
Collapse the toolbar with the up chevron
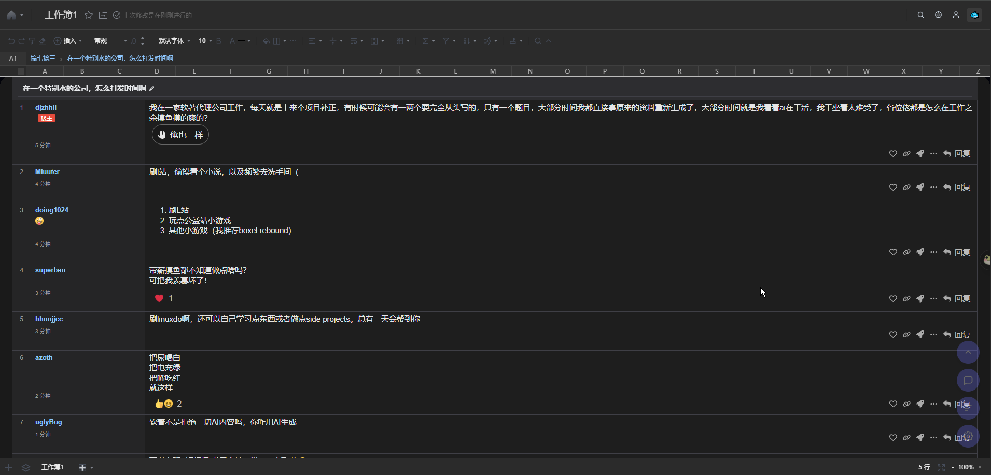[549, 41]
